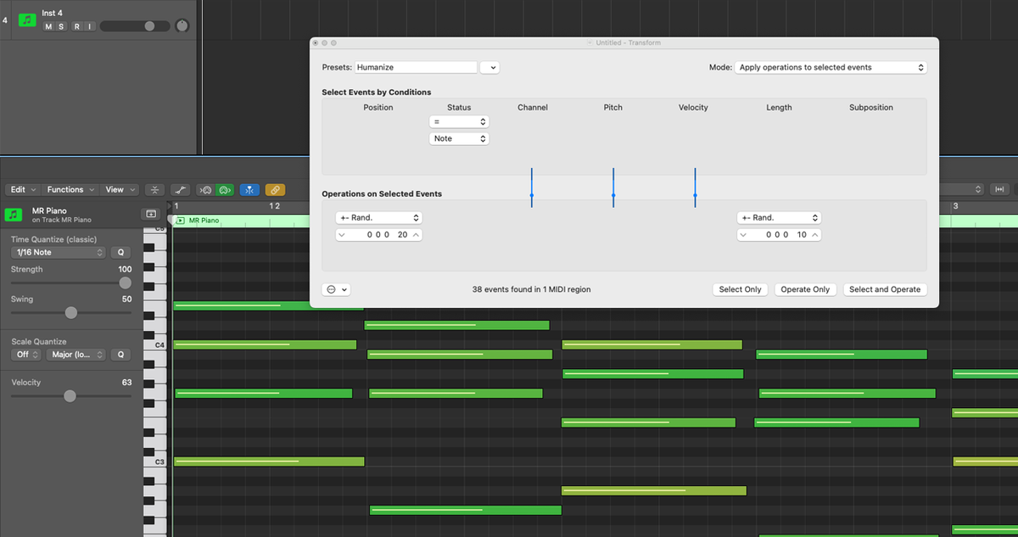
Task: Mute the Inst 4 track
Action: [x=48, y=26]
